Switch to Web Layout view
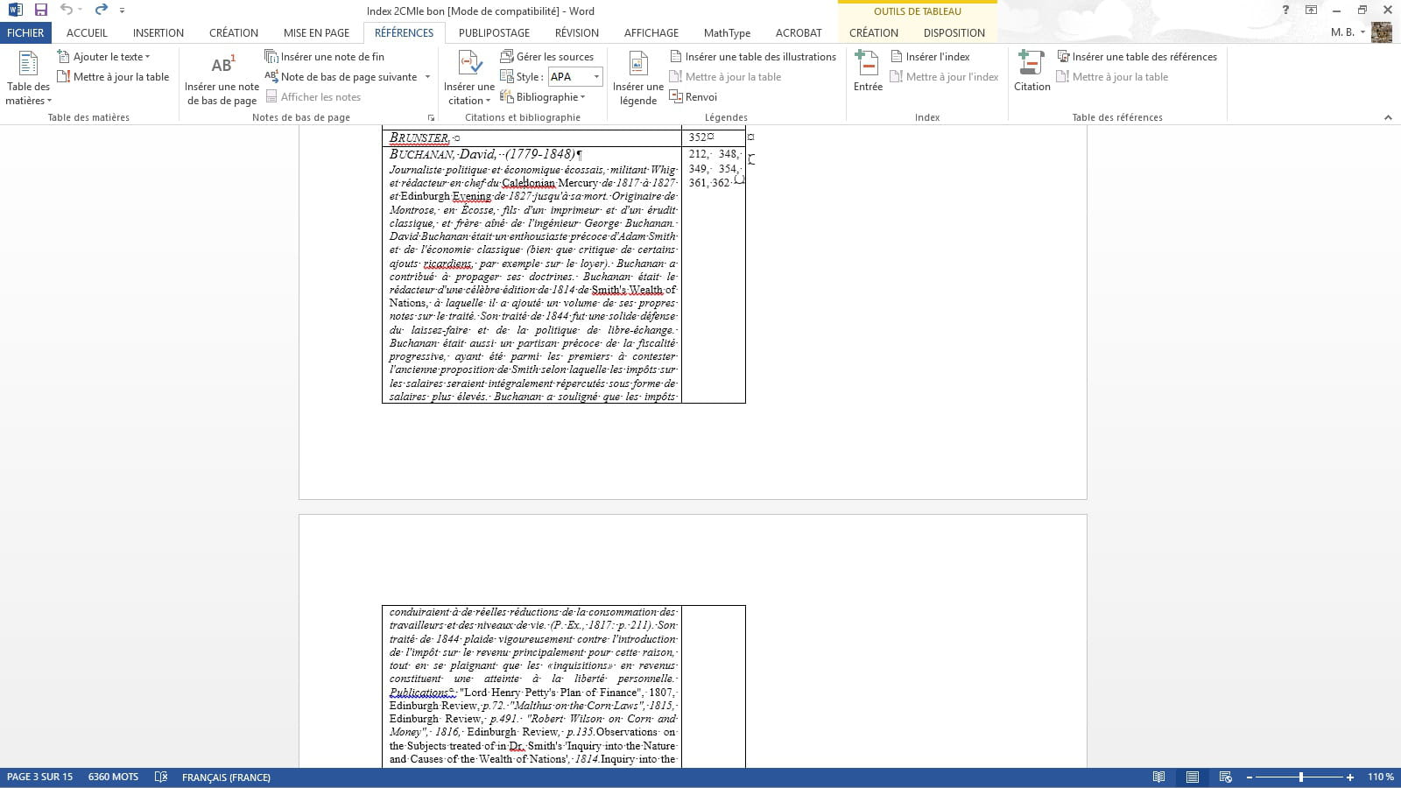1401x788 pixels. tap(1225, 777)
